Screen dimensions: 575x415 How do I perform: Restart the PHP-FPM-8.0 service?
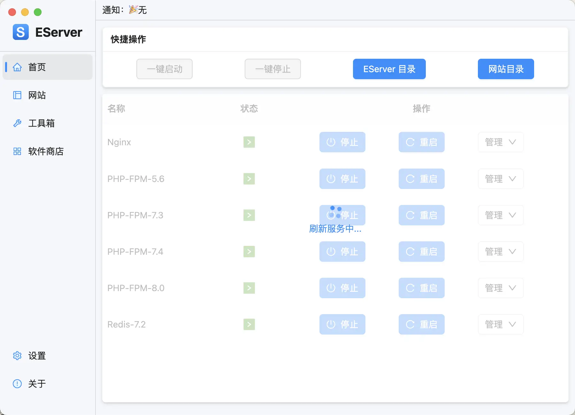coord(422,288)
